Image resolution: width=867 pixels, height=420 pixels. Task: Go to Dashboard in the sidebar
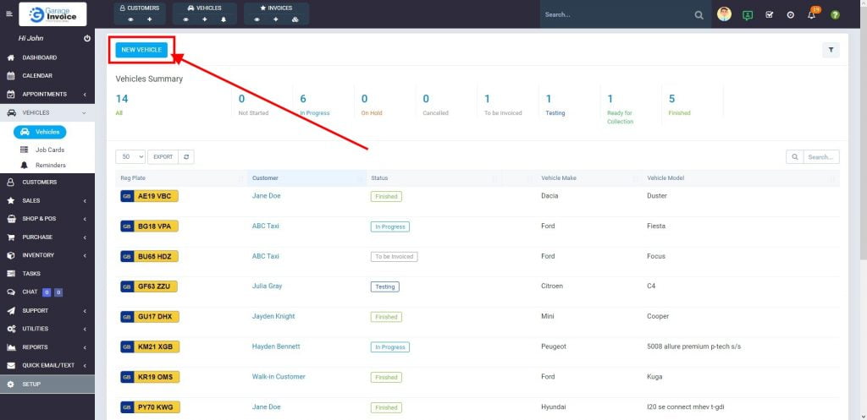coord(40,57)
